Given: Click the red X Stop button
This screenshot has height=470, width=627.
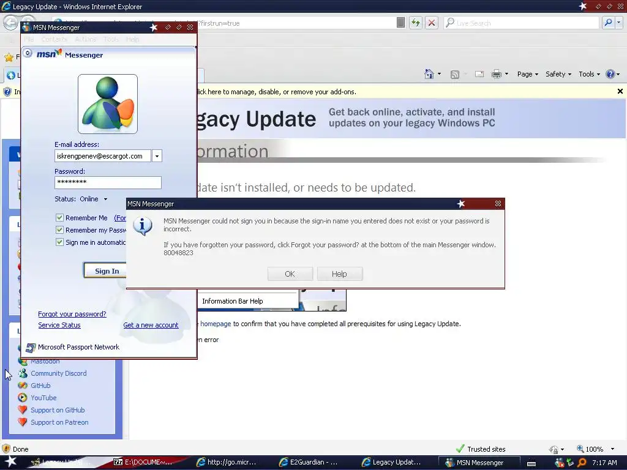Looking at the screenshot, I should pyautogui.click(x=432, y=23).
